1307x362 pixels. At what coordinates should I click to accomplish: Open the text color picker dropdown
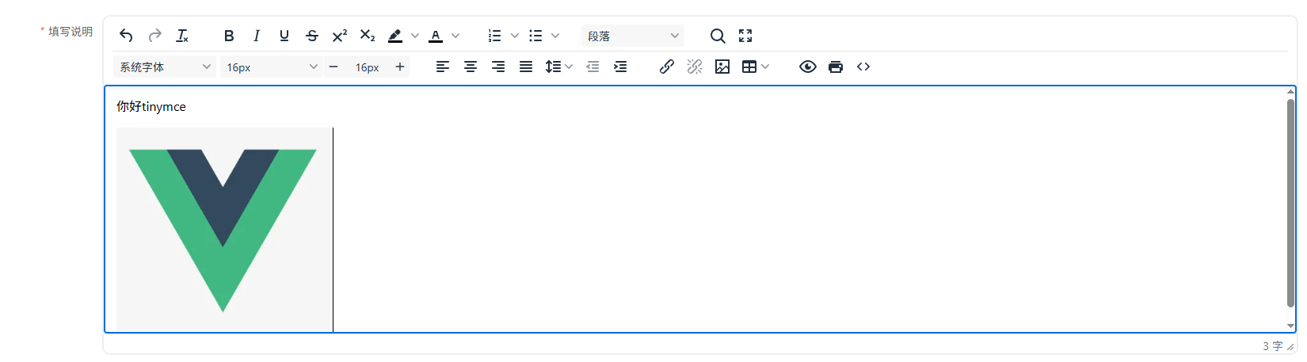pos(455,36)
